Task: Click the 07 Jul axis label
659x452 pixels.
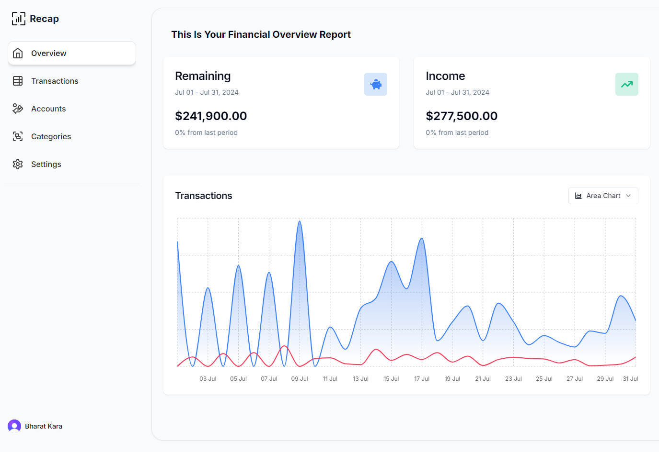Action: pos(269,379)
